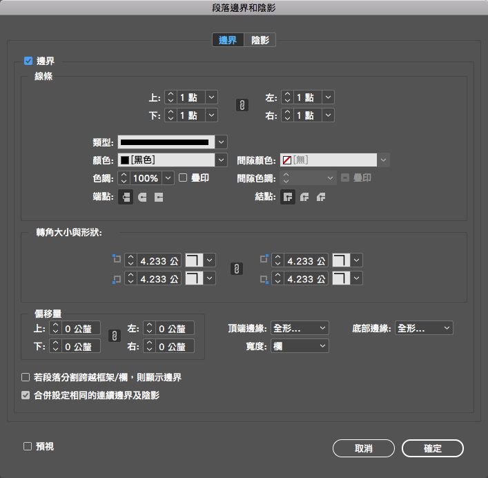Click the 100% tint value field

pos(146,178)
